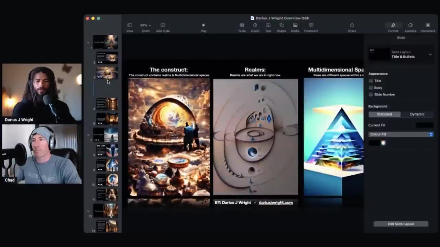Select the Standard background option
440x247 pixels.
[x=384, y=114]
